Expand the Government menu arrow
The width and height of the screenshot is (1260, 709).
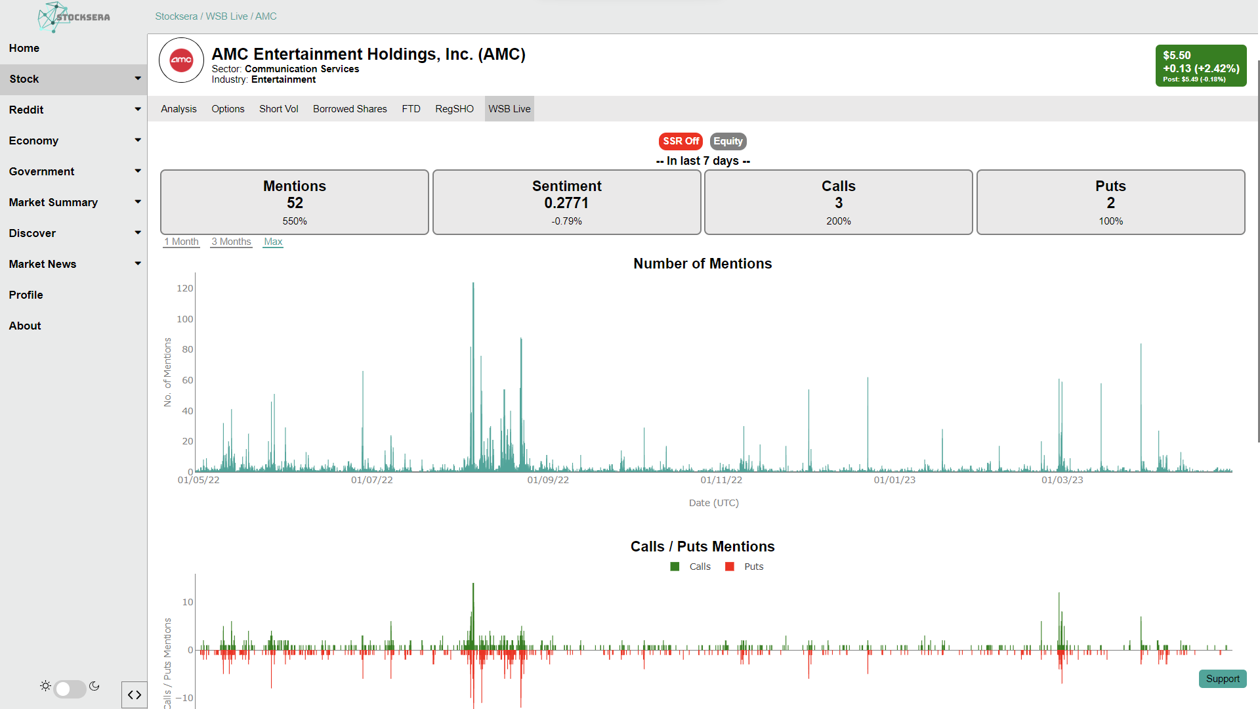click(x=138, y=171)
